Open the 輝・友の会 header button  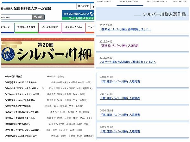point(83,6)
